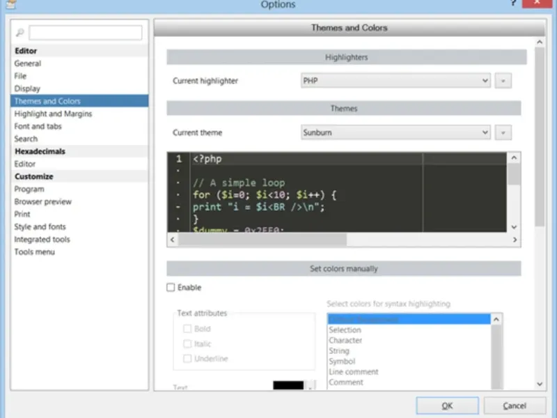Viewport: 557px width, 418px height.
Task: Open the Current theme Sunburn dropdown
Action: click(x=395, y=132)
